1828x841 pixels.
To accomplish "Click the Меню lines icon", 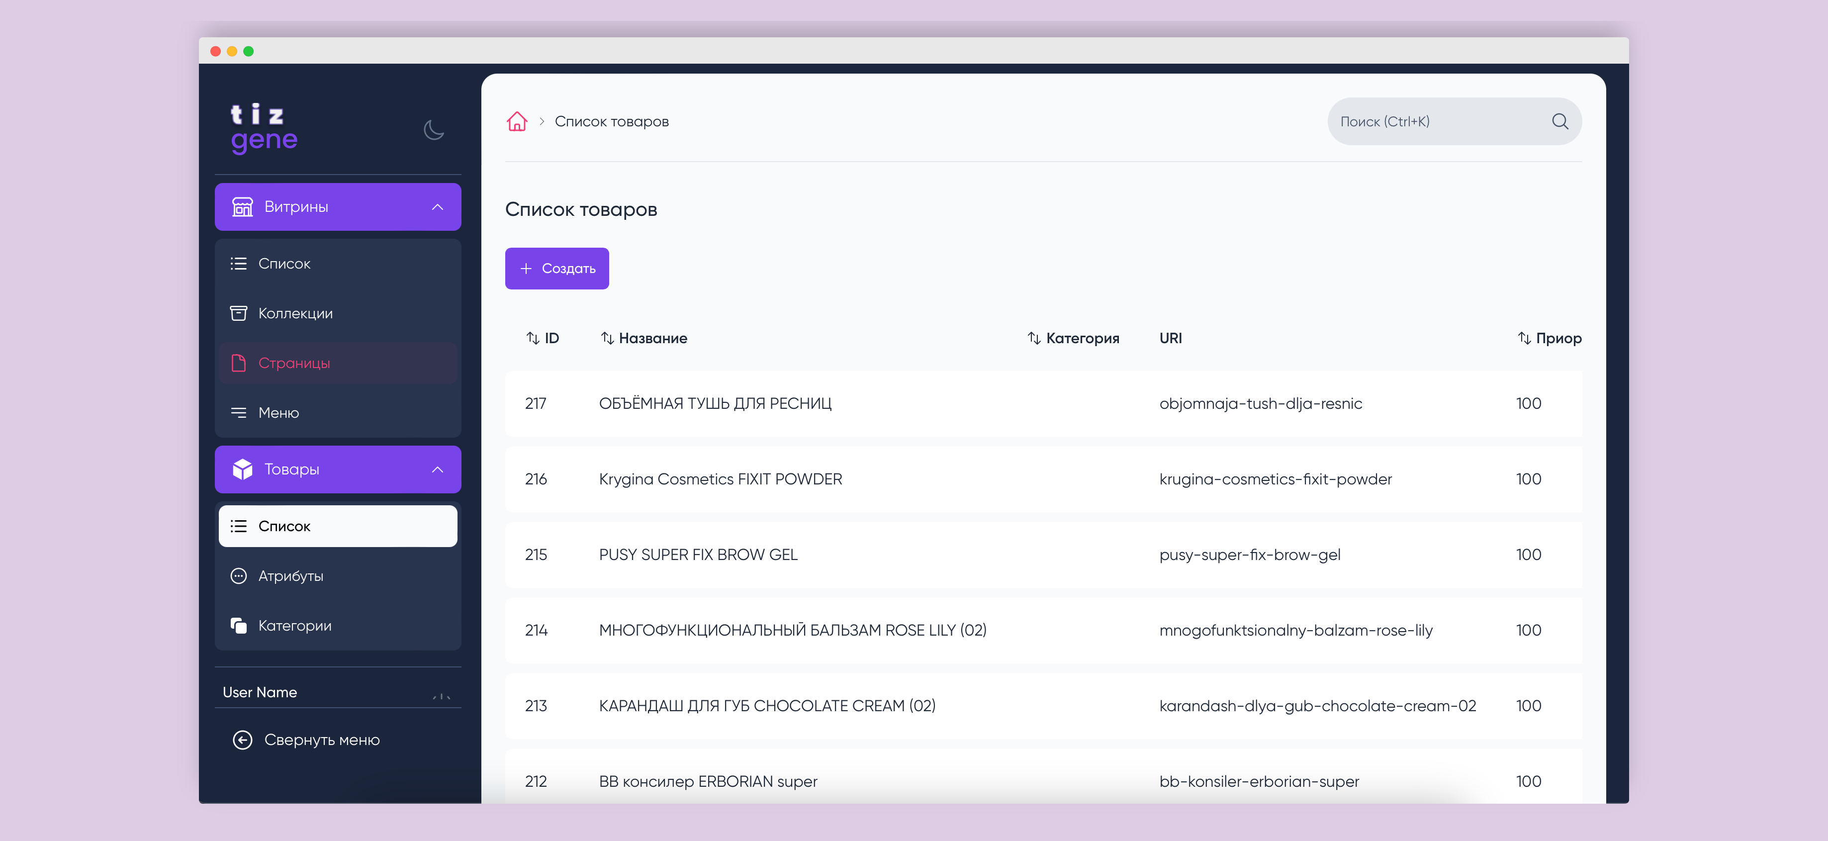I will coord(238,412).
